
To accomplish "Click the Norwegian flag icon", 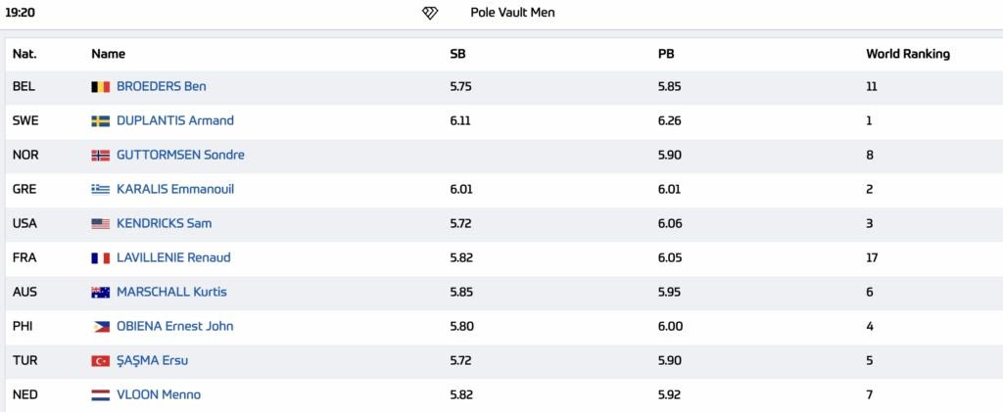I will (x=100, y=155).
